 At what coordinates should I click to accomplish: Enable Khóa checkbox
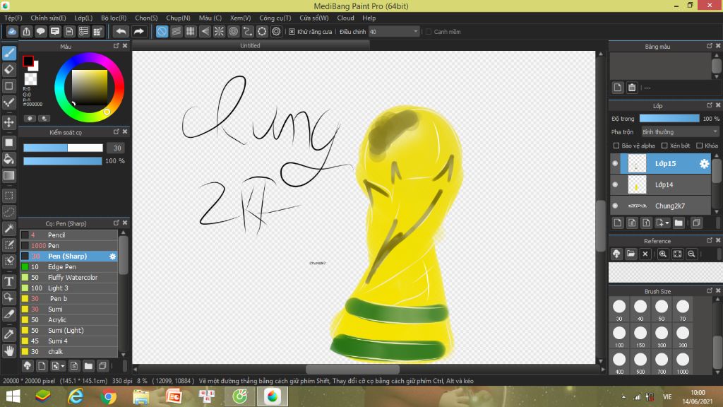coord(700,146)
